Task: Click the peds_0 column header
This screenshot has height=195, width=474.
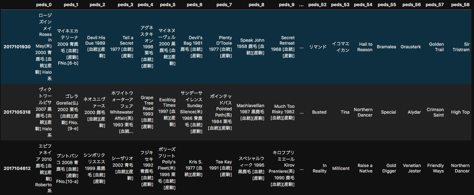Action: pos(44,5)
